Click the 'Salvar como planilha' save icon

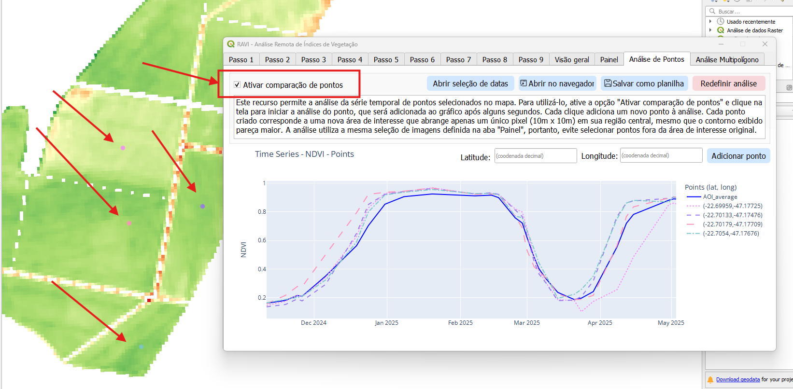click(x=608, y=83)
